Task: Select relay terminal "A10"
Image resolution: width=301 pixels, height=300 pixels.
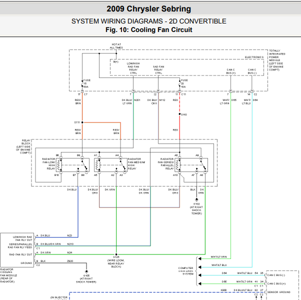Action: coord(175,175)
